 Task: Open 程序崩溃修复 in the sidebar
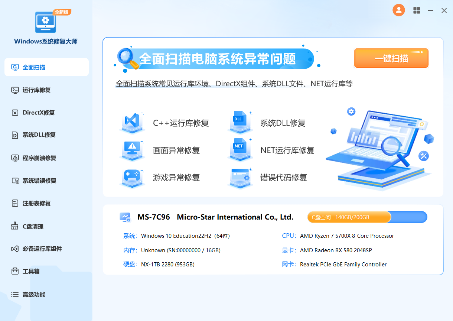[39, 158]
